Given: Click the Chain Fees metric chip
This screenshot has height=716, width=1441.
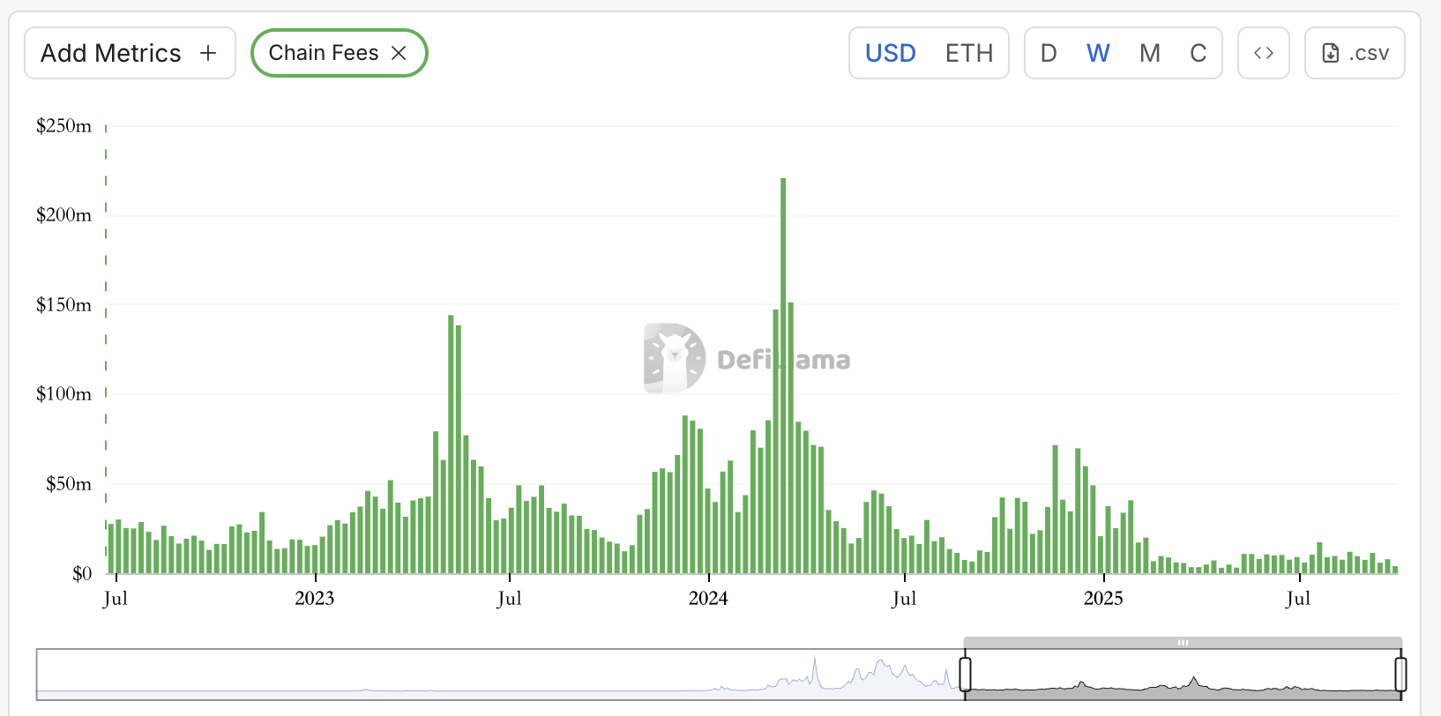Looking at the screenshot, I should click(x=324, y=54).
